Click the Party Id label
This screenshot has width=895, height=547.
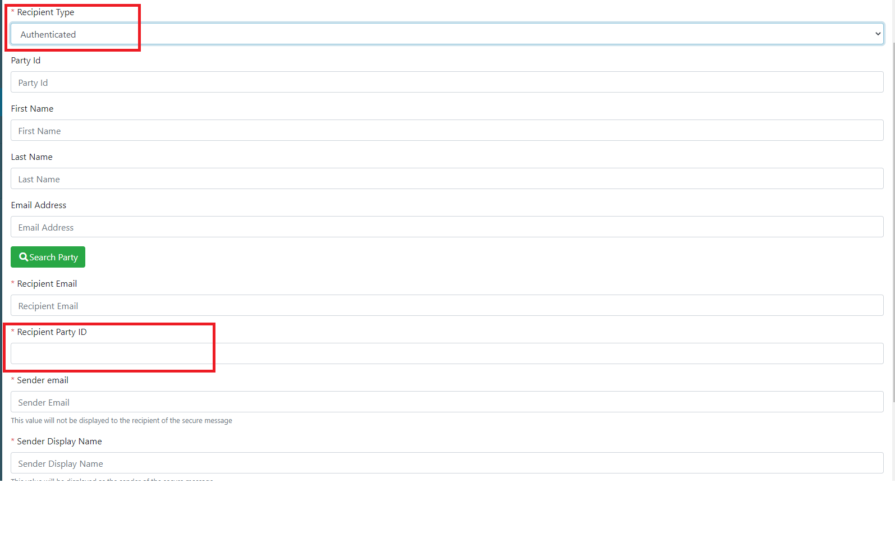tap(25, 61)
